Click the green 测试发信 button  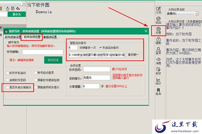point(53,60)
